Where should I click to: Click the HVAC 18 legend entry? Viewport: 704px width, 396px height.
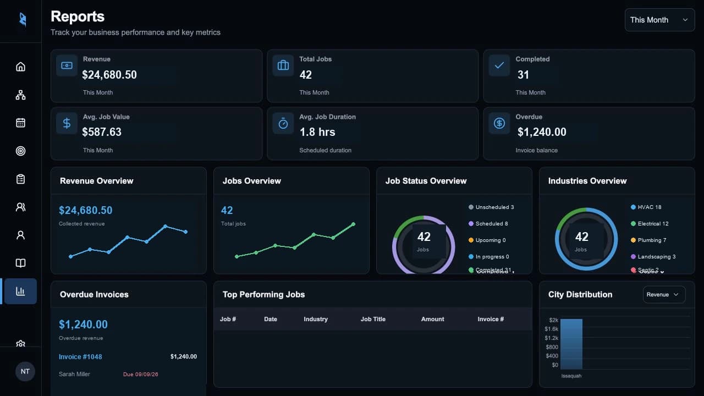point(646,207)
